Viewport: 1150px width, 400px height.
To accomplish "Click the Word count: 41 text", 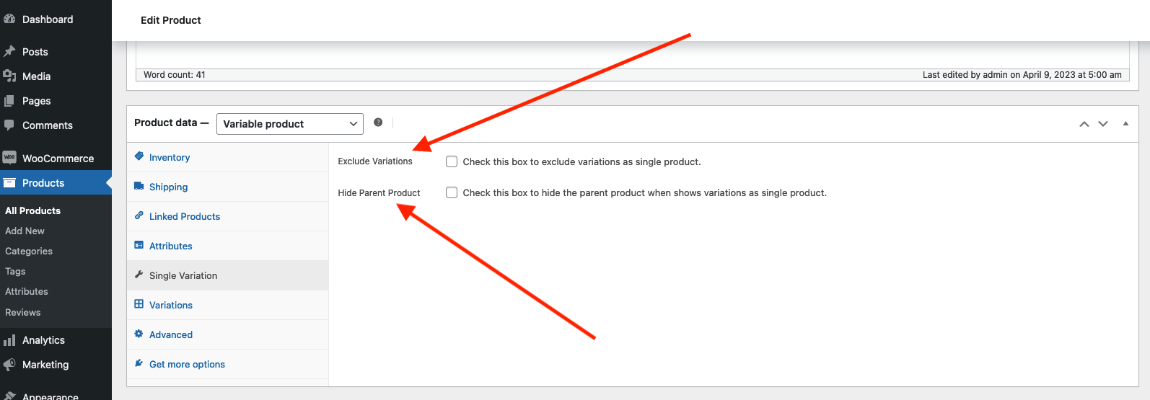I will [x=175, y=75].
